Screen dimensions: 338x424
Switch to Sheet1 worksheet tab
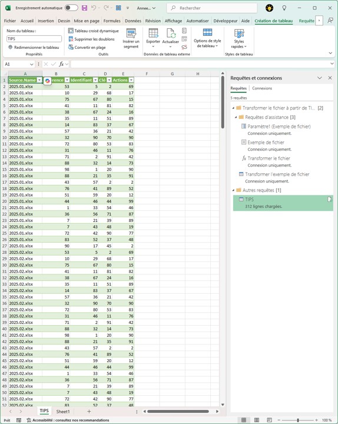[63, 412]
